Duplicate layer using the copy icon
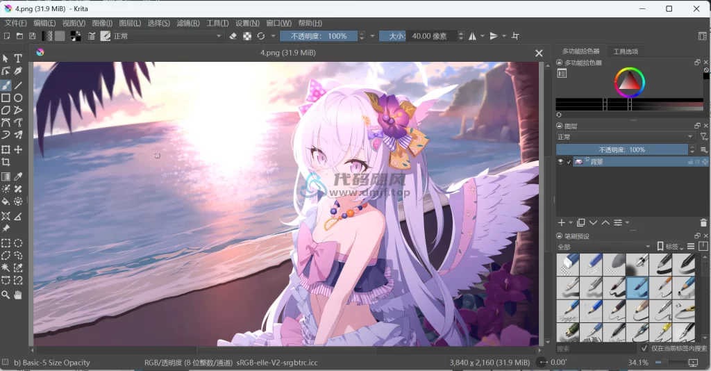The width and height of the screenshot is (711, 371). [581, 223]
